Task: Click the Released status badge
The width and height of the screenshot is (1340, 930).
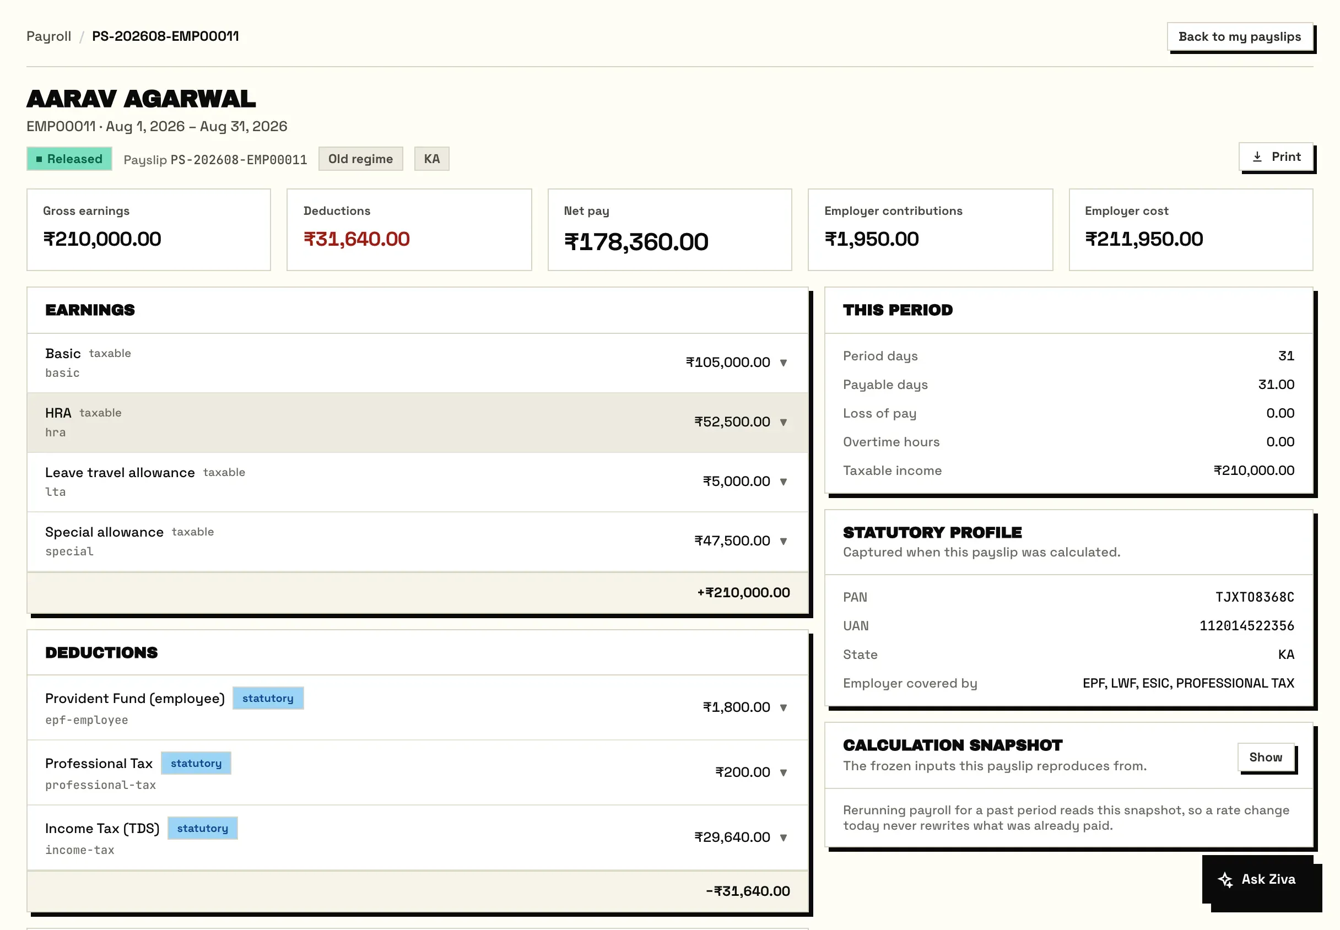Action: tap(69, 159)
